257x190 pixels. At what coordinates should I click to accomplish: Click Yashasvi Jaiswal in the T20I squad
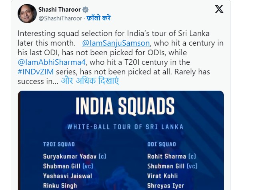[68, 176]
